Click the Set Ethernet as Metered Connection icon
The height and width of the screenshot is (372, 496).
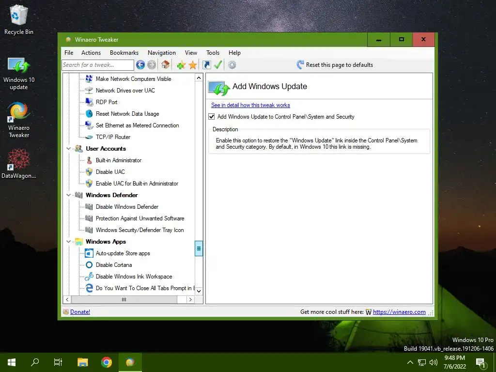tap(89, 125)
